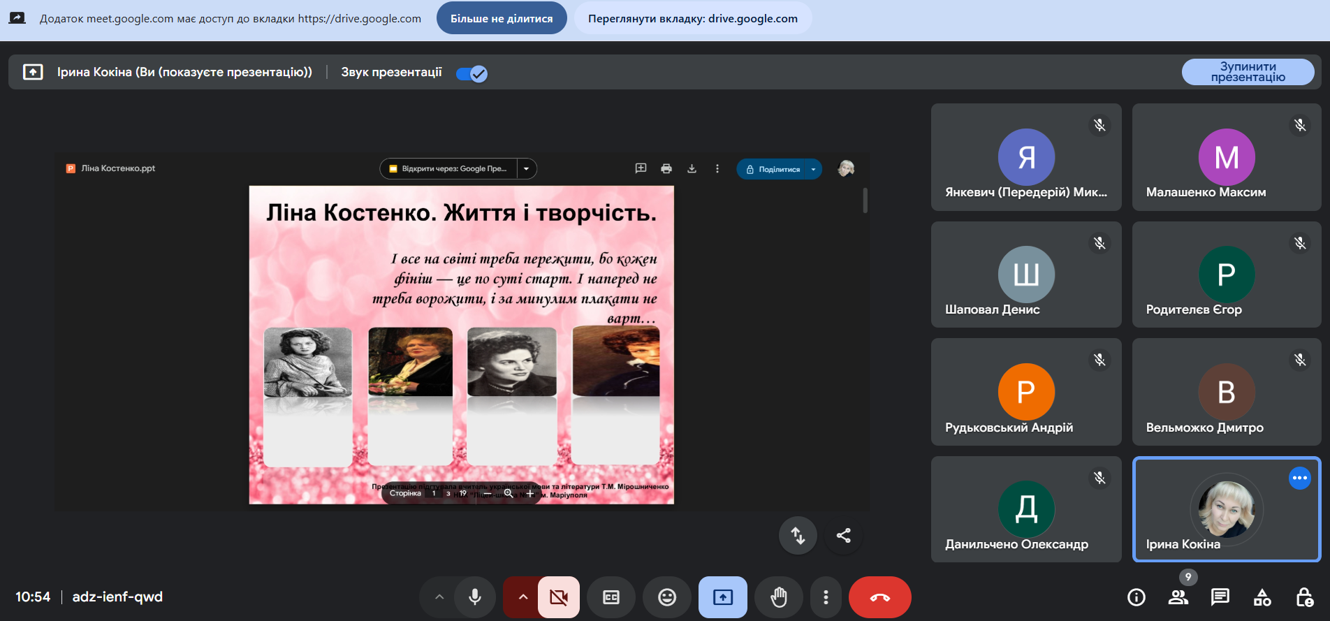Show the participants list icon

(1178, 597)
